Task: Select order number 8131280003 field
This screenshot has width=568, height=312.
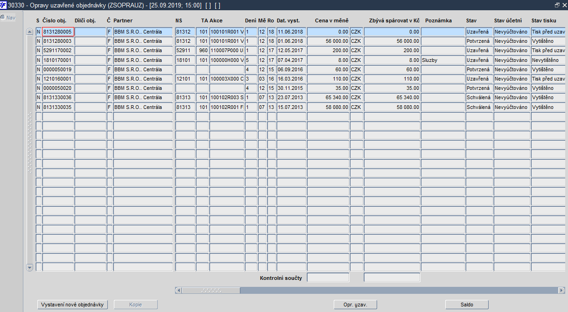Action: point(58,41)
